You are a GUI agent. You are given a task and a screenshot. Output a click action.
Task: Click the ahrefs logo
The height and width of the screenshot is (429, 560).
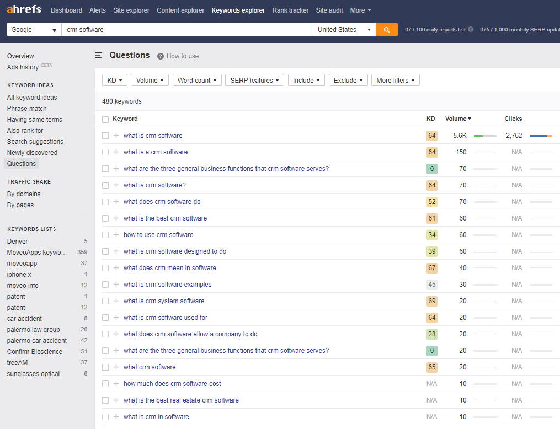[24, 9]
